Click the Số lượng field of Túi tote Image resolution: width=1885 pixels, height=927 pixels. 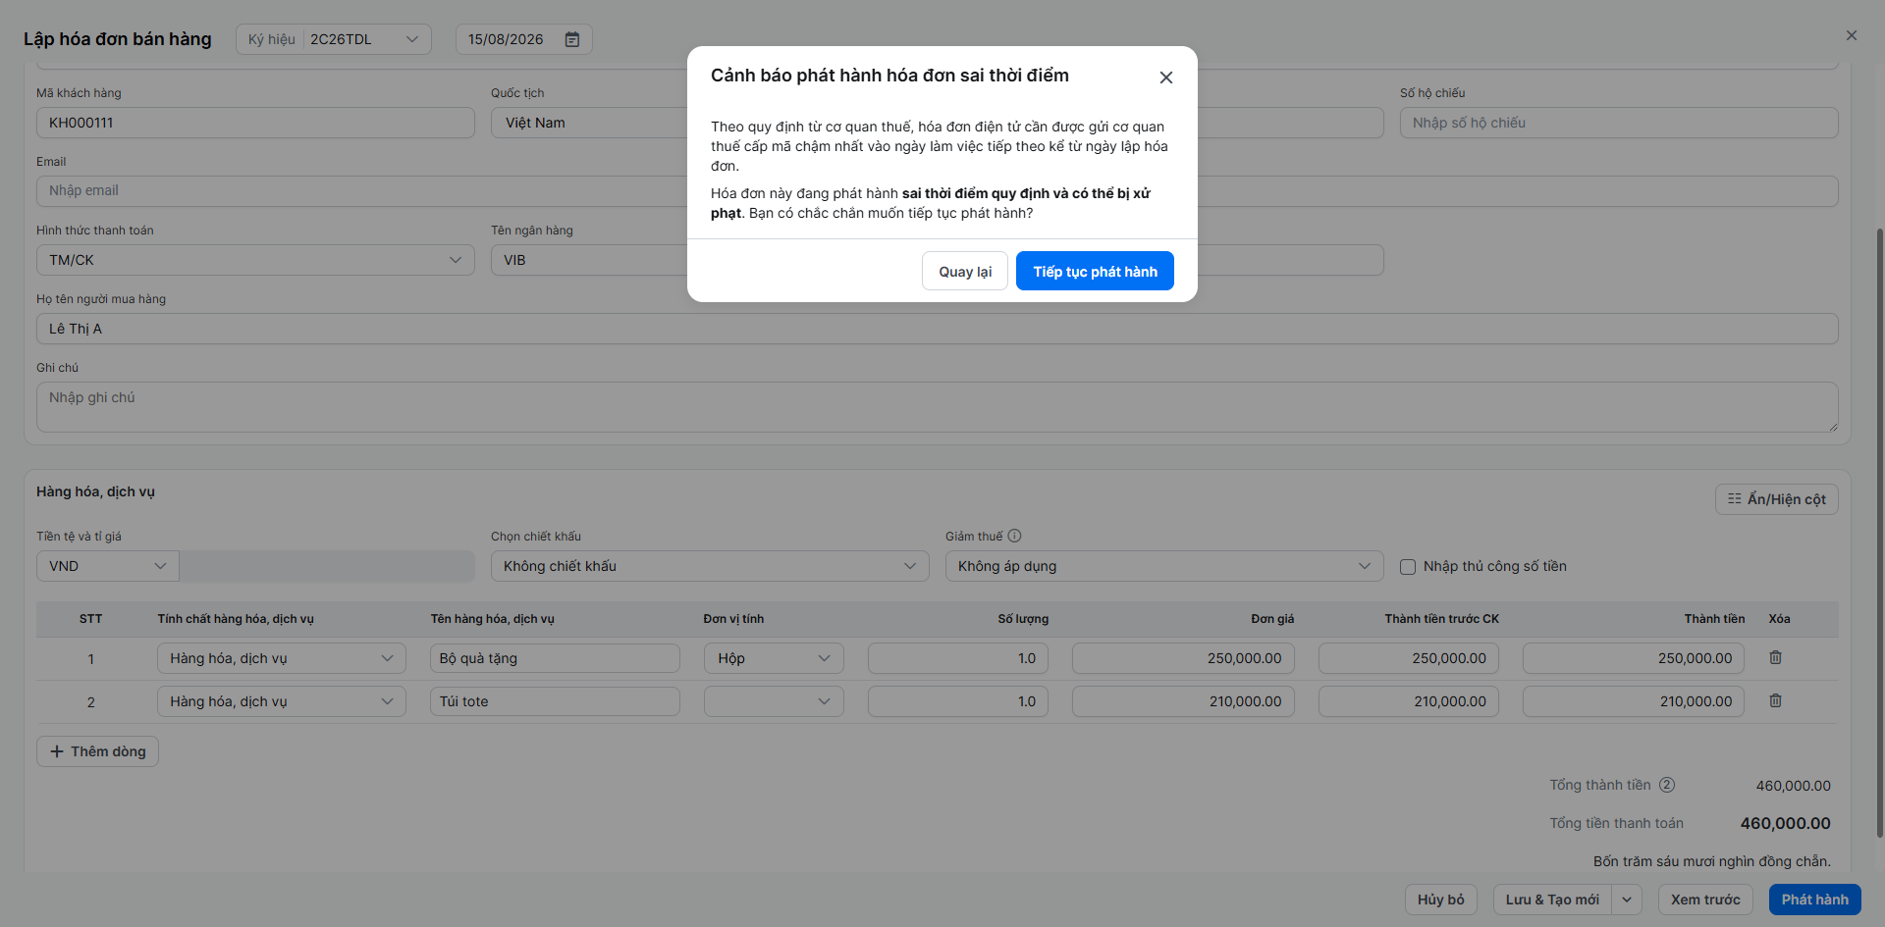(x=958, y=701)
